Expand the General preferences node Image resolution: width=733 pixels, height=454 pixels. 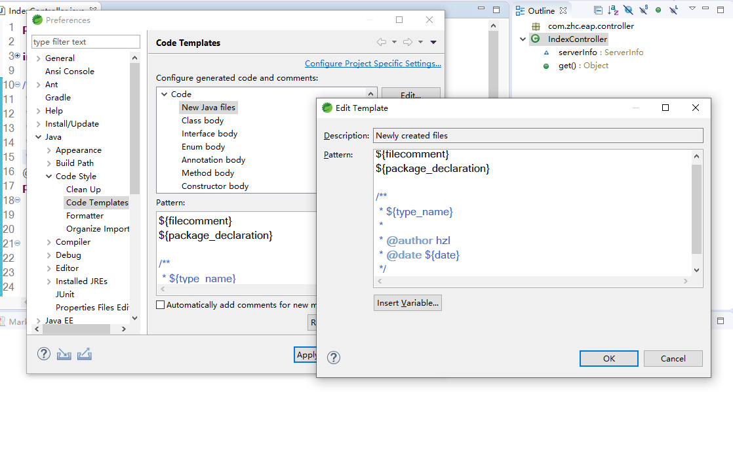pyautogui.click(x=39, y=58)
